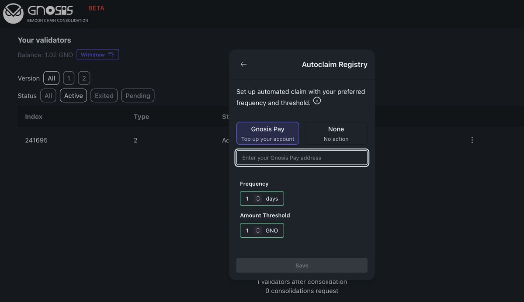Click the Autoclaim Registry title
Viewport: 524px width, 302px height.
point(334,65)
